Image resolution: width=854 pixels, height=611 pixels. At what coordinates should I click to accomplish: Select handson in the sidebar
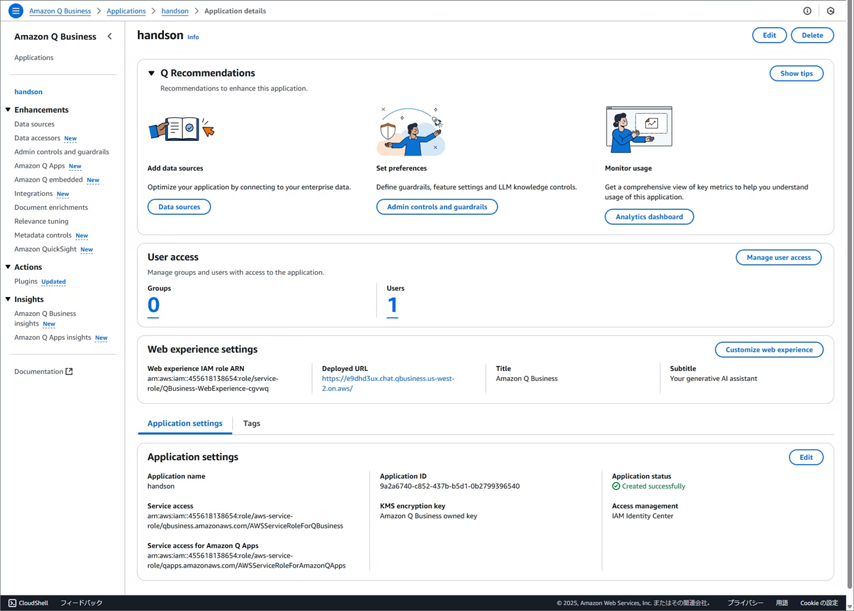pyautogui.click(x=29, y=92)
